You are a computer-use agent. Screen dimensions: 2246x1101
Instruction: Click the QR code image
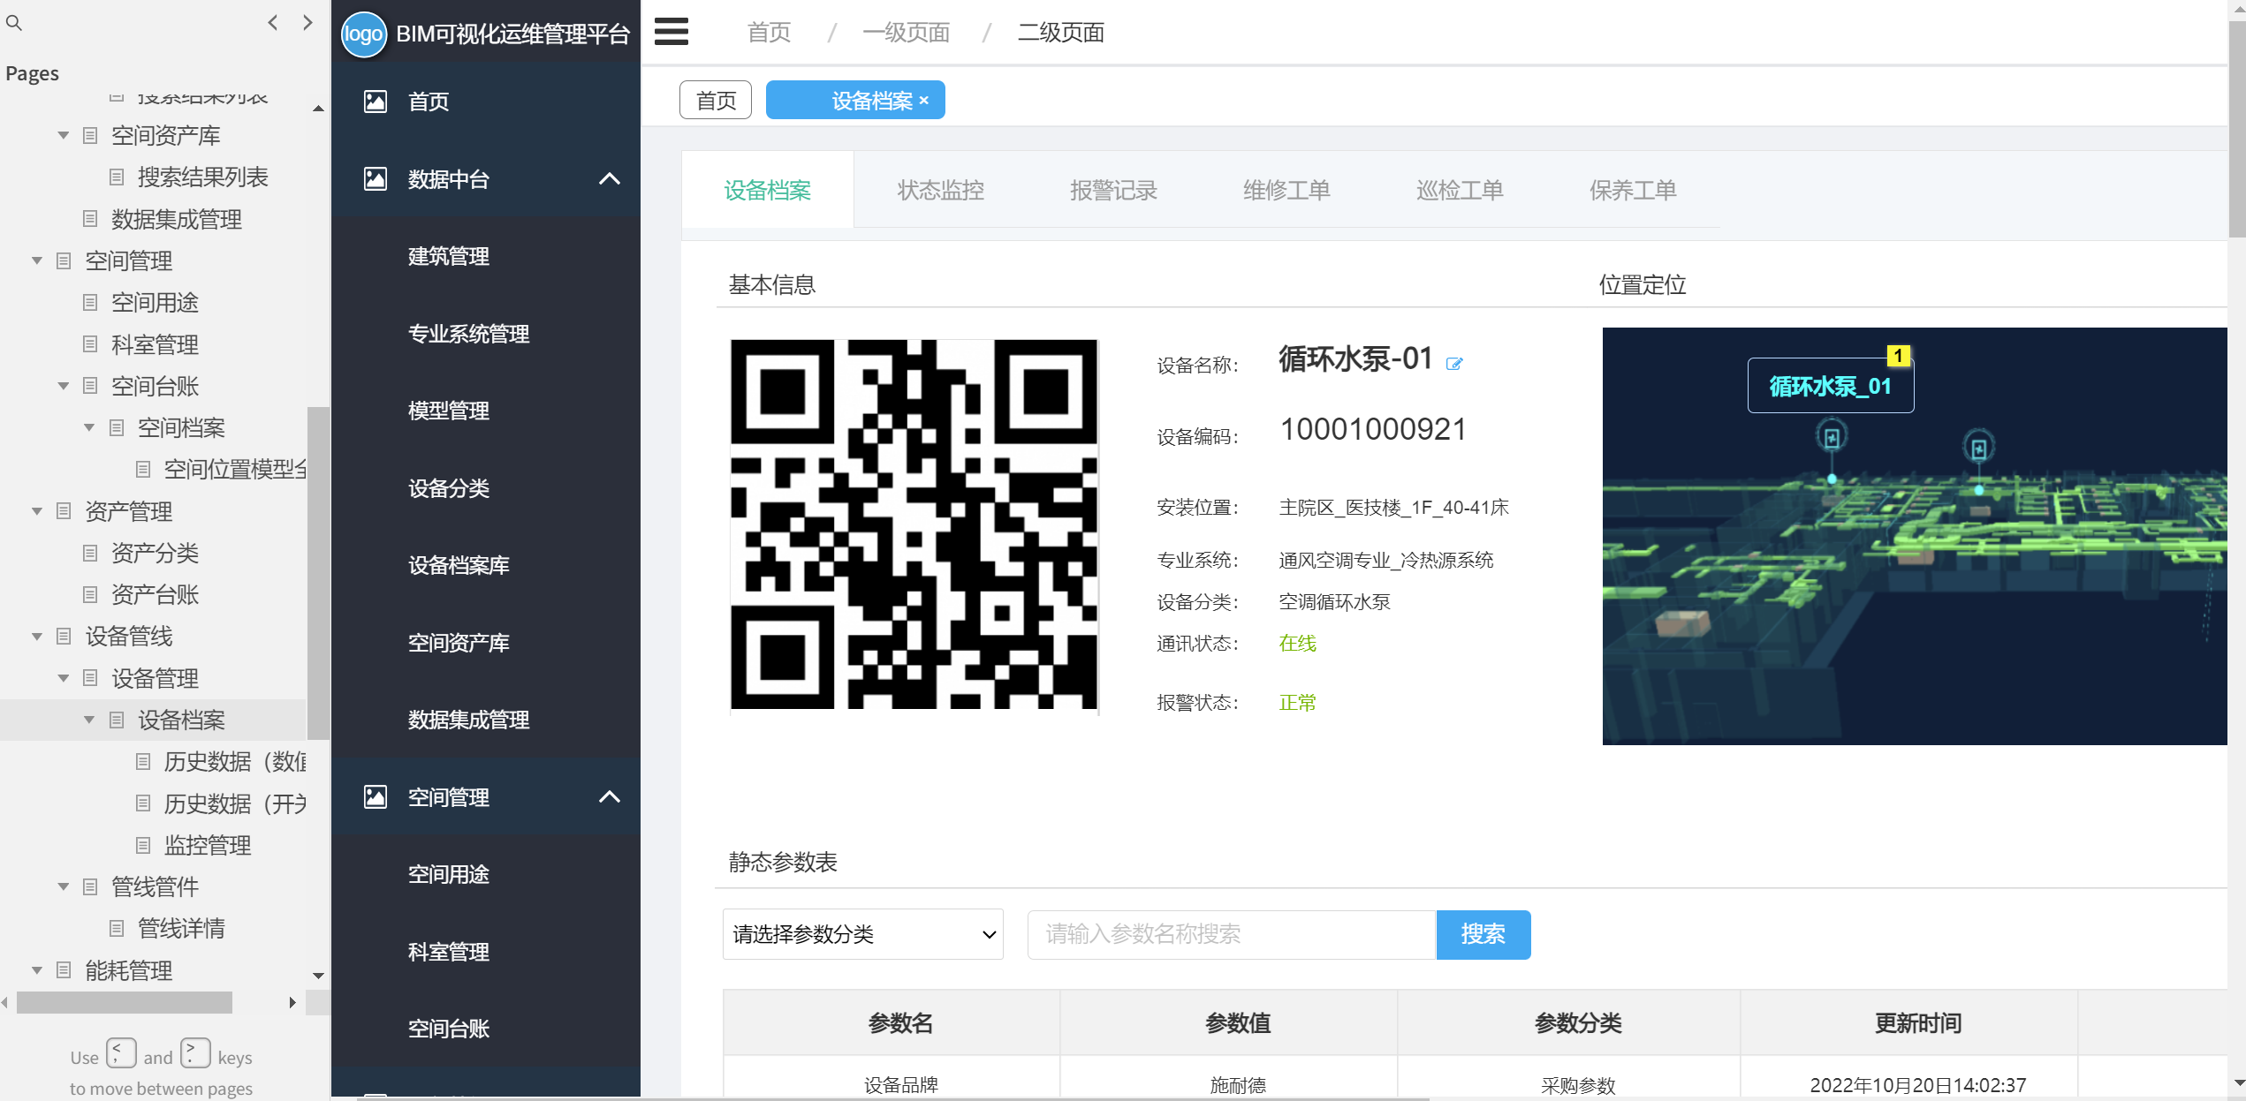pyautogui.click(x=914, y=524)
